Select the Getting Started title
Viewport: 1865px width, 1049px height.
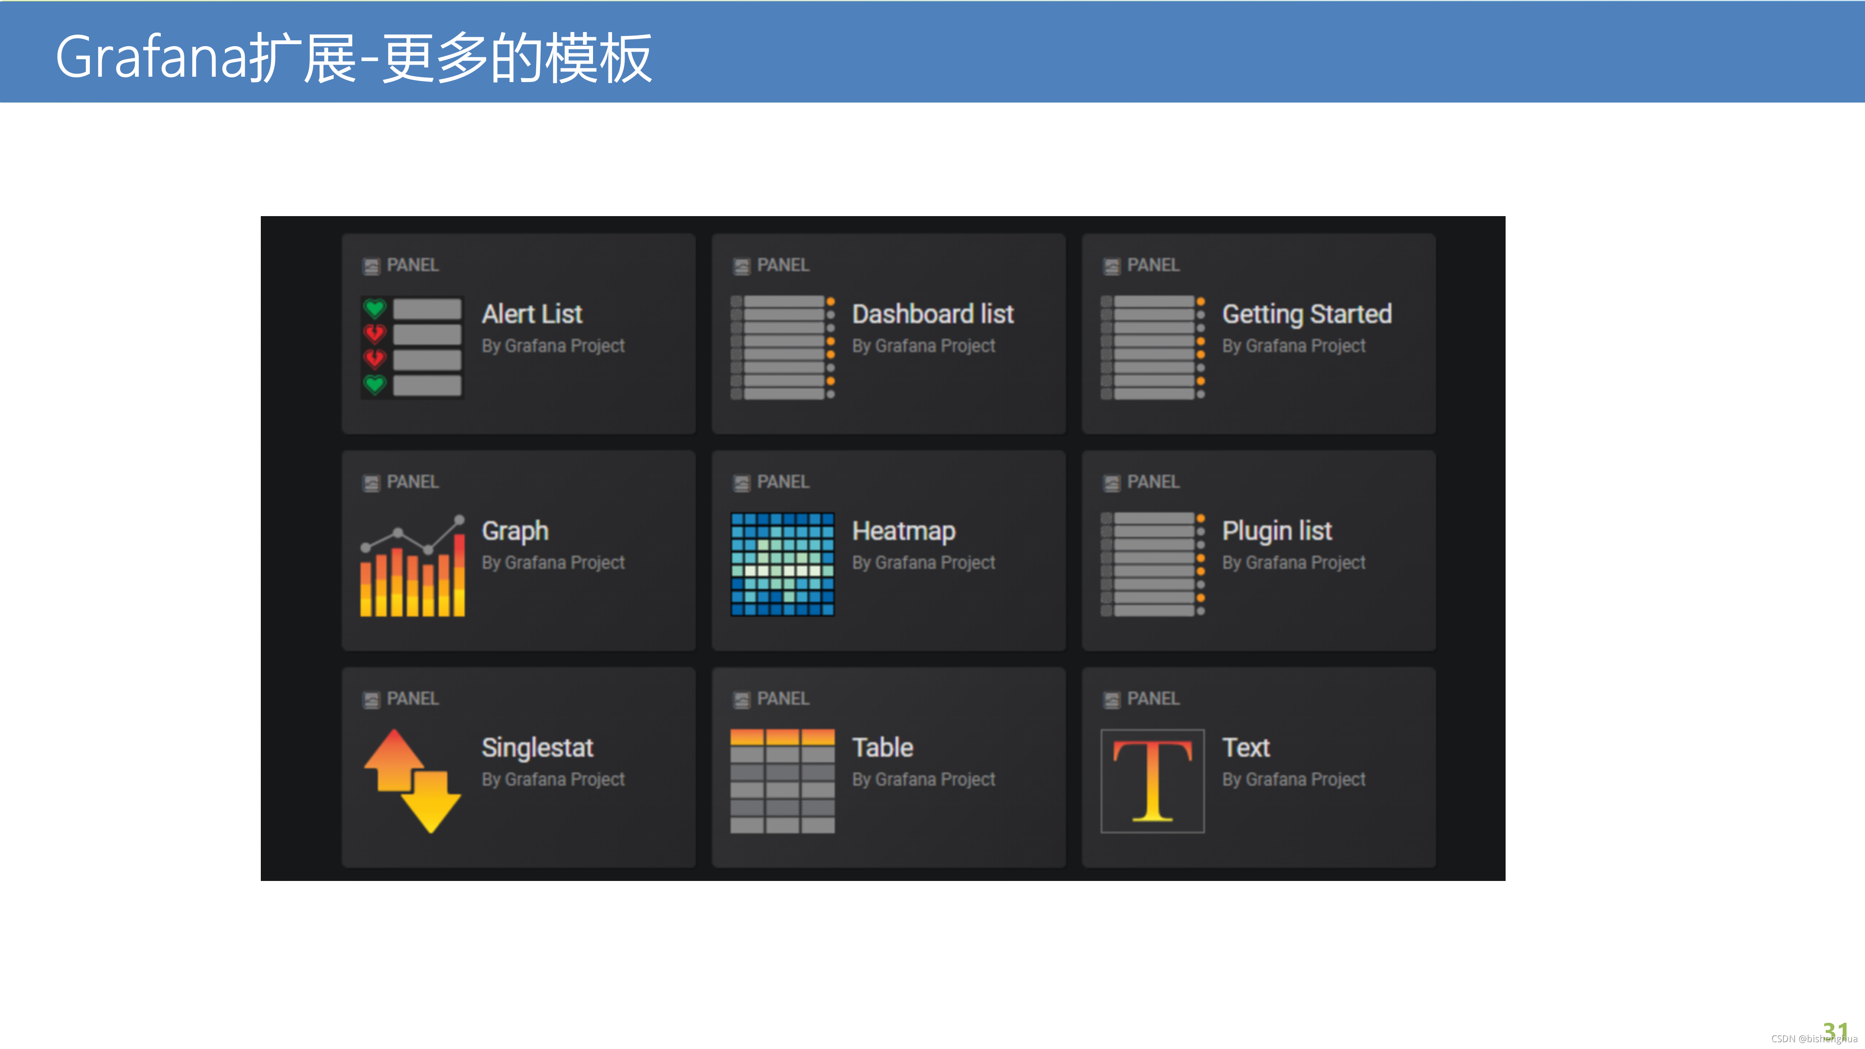tap(1306, 314)
